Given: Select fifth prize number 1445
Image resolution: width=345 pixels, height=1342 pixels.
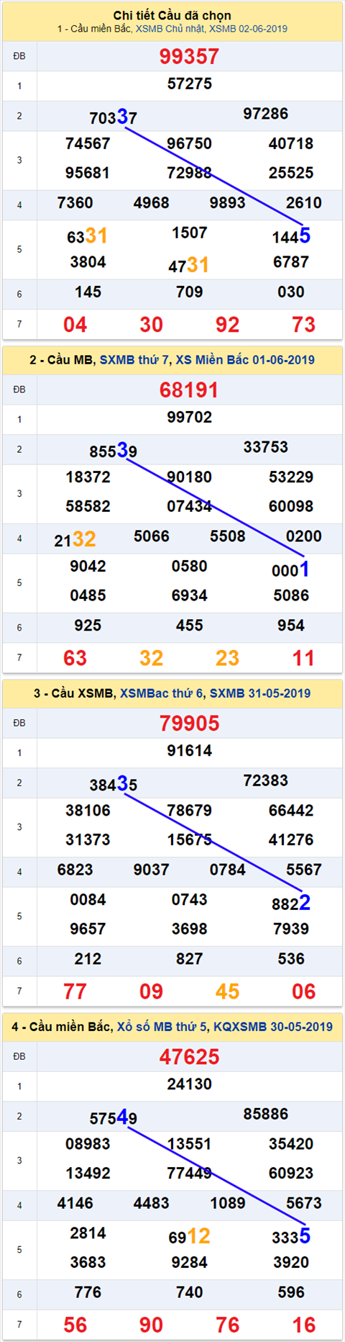Looking at the screenshot, I should click(x=291, y=235).
